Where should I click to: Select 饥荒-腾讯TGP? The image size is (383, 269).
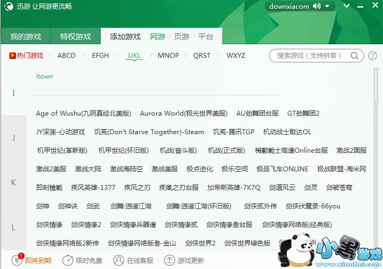[x=234, y=132]
